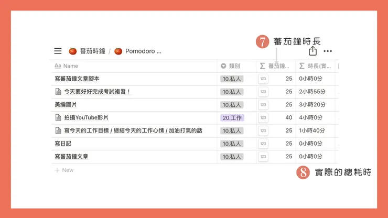This screenshot has height=218, width=388.
Task: Select the 1小時40分 cell
Action: pos(312,130)
